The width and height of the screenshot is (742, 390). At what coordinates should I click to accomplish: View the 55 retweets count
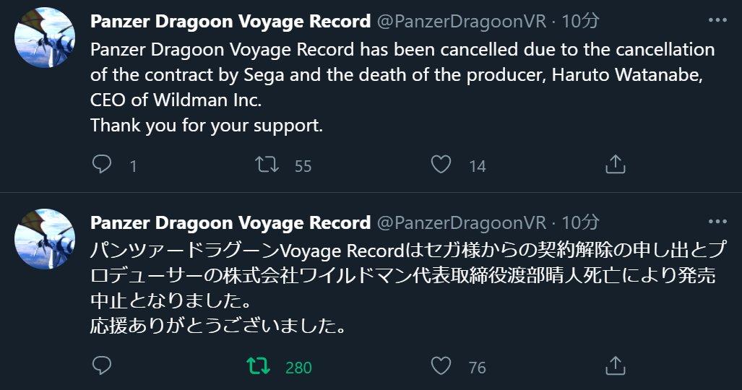coord(303,166)
